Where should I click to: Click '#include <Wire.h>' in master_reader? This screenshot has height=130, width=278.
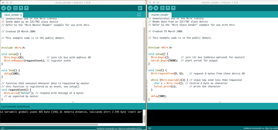[160, 48]
